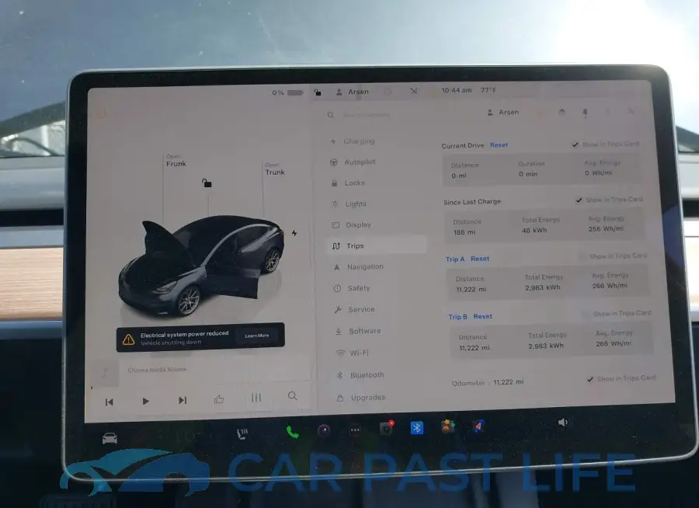
Task: Open the Autopilot settings menu
Action: 353,162
